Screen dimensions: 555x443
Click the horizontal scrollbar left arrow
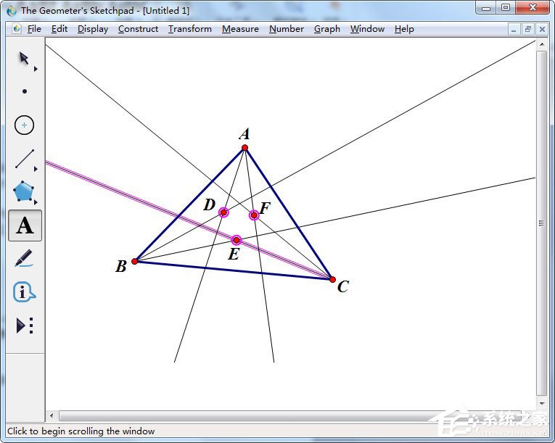[x=52, y=415]
